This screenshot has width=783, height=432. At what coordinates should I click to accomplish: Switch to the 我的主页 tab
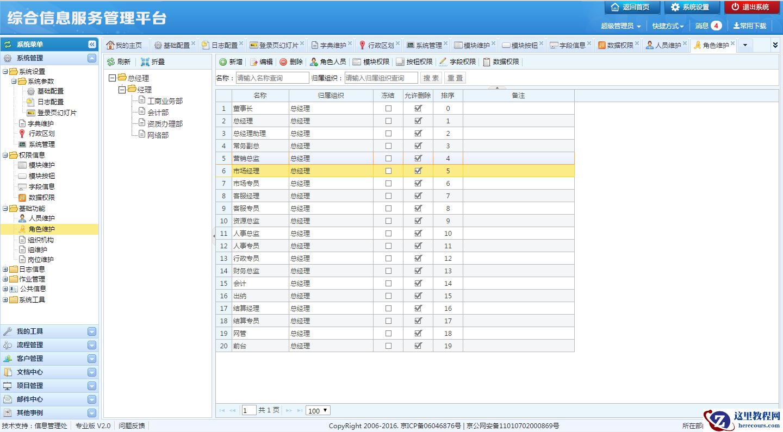[125, 45]
